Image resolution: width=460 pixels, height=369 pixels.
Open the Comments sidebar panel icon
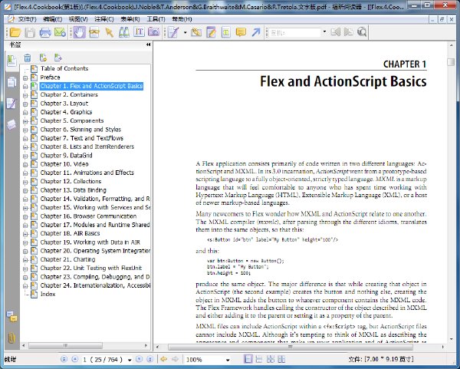(11, 317)
